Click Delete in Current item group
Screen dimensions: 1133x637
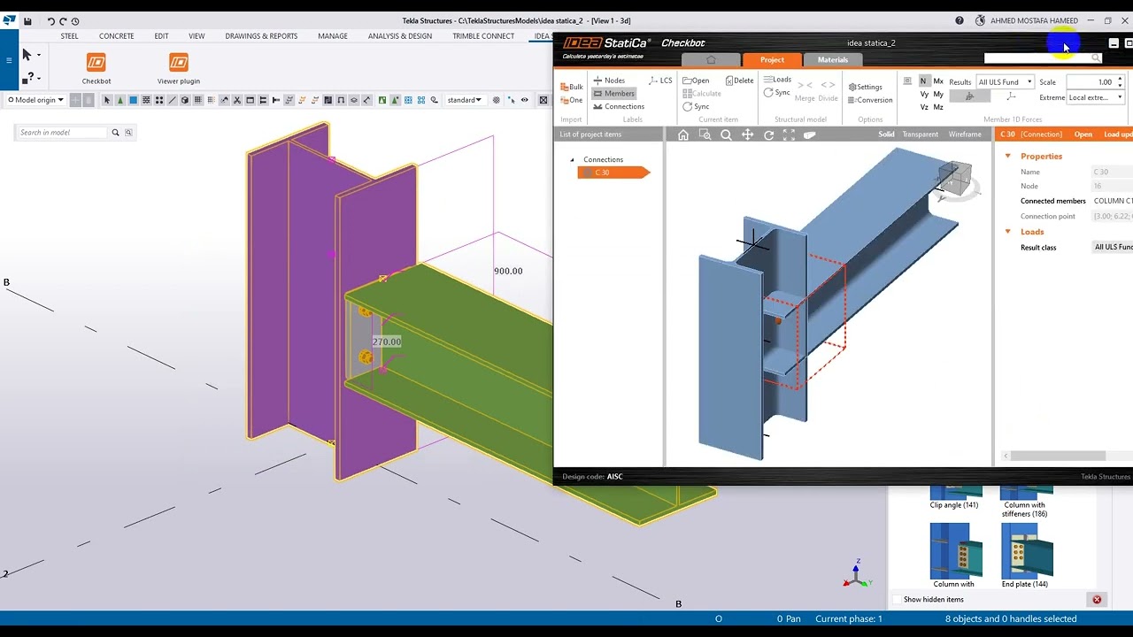pyautogui.click(x=739, y=81)
